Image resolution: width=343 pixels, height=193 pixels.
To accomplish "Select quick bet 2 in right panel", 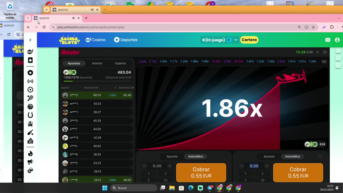I will coord(262,174).
